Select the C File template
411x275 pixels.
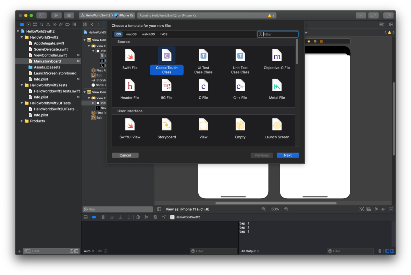tap(203, 89)
